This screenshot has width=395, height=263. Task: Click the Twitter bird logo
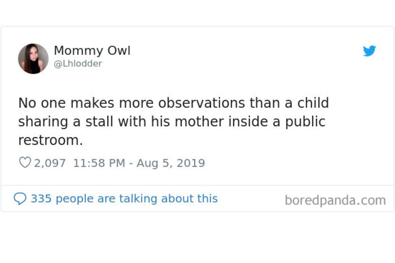[x=369, y=51]
